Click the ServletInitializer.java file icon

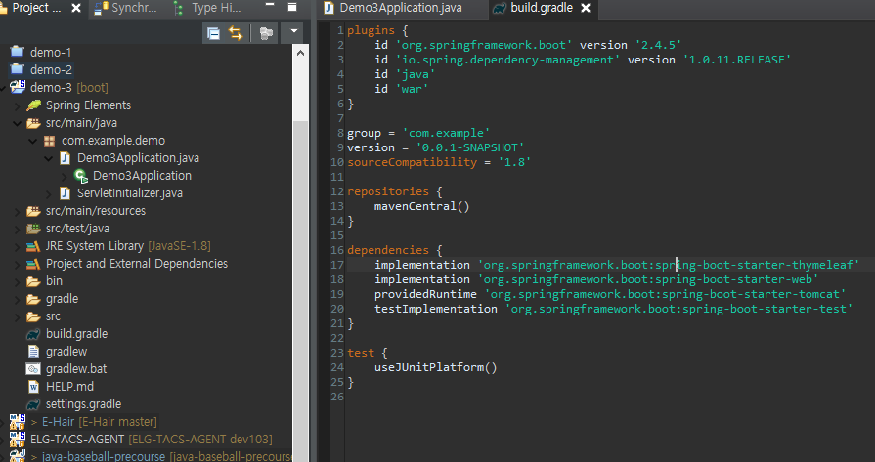coord(65,193)
